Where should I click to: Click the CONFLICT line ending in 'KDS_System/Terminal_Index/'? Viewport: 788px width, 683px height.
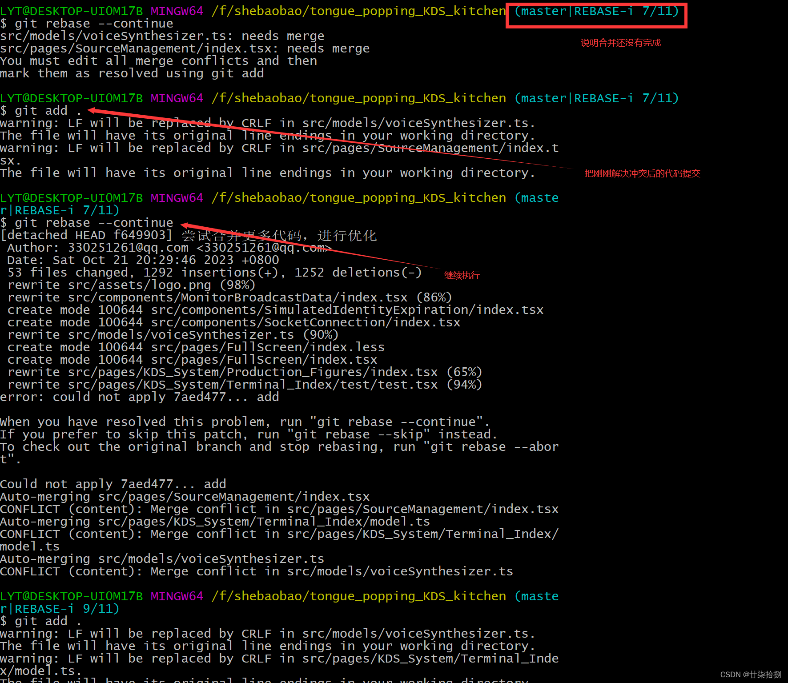coord(279,534)
